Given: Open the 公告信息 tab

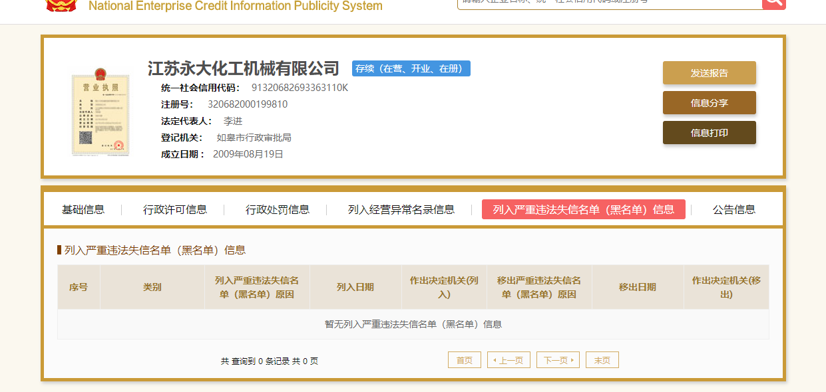Looking at the screenshot, I should click(x=734, y=209).
